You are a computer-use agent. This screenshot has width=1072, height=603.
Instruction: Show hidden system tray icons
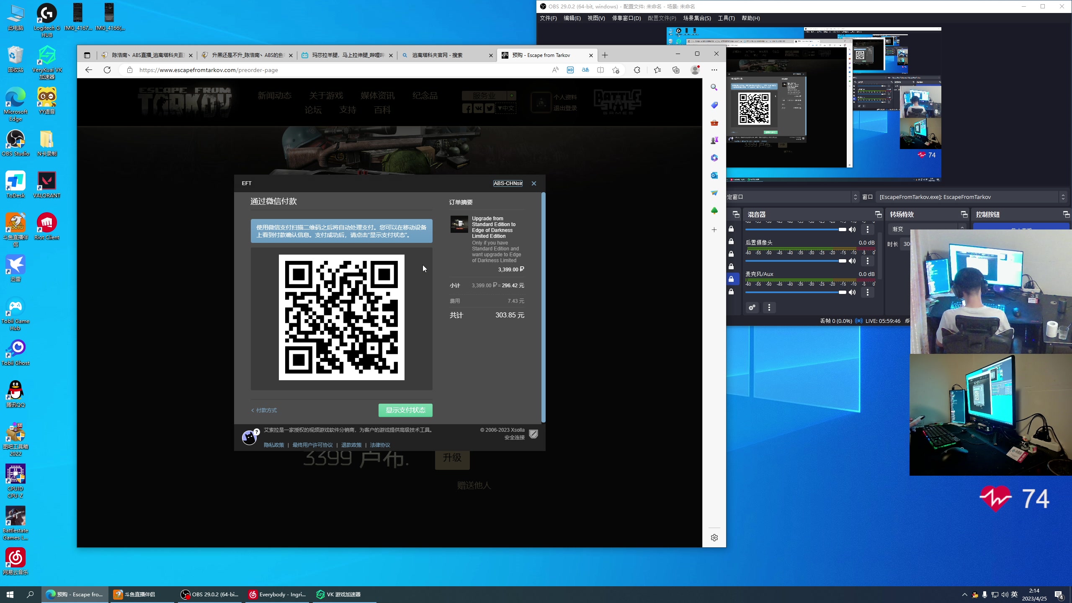(965, 595)
